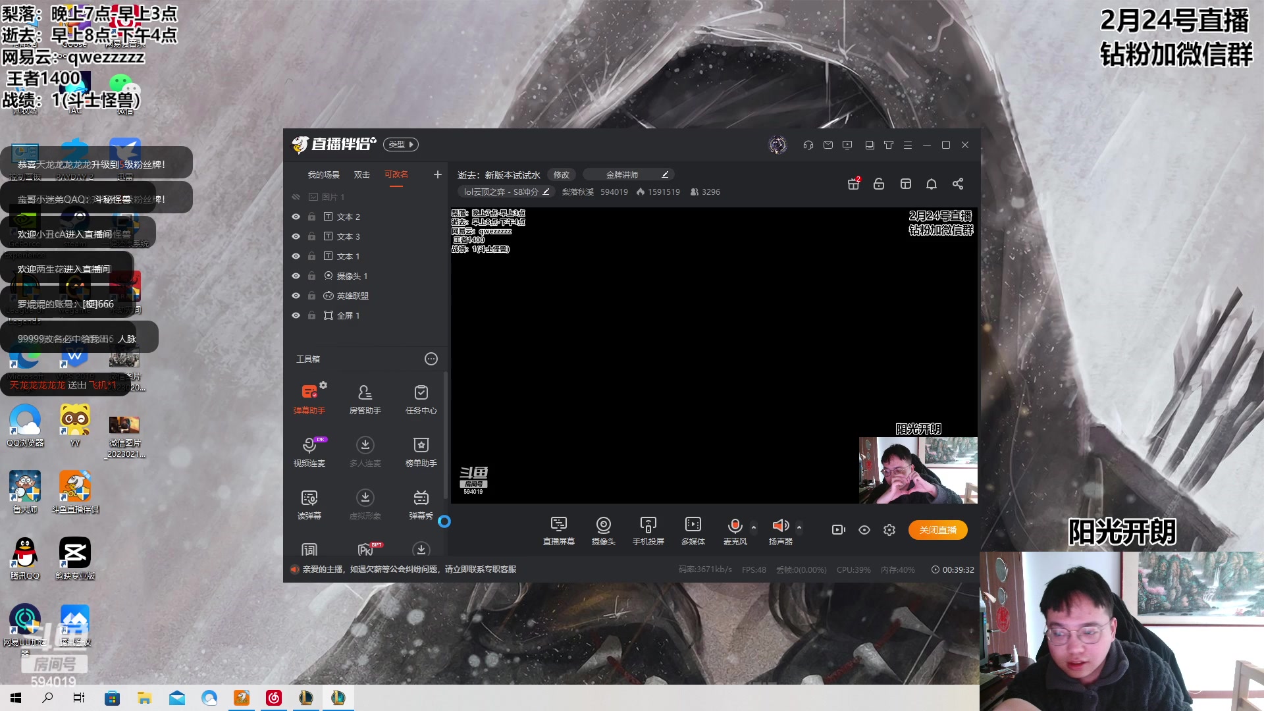Add a new scene with plus
The height and width of the screenshot is (711, 1264).
point(437,174)
